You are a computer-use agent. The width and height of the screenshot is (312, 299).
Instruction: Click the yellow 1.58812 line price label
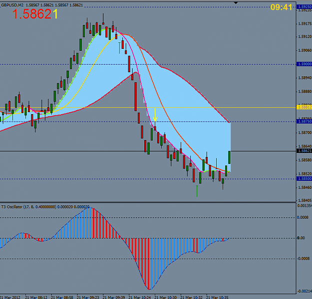tap(304, 107)
